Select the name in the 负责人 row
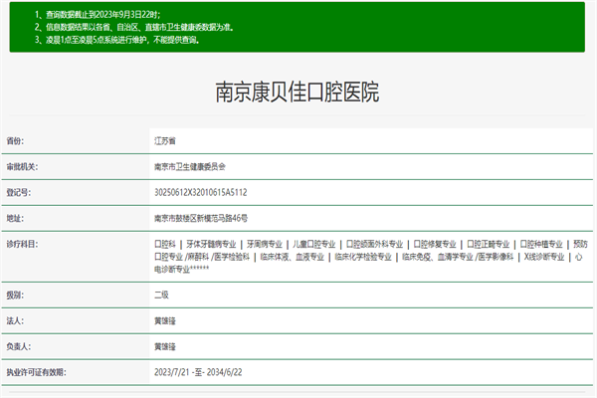597x398 pixels. (x=165, y=346)
